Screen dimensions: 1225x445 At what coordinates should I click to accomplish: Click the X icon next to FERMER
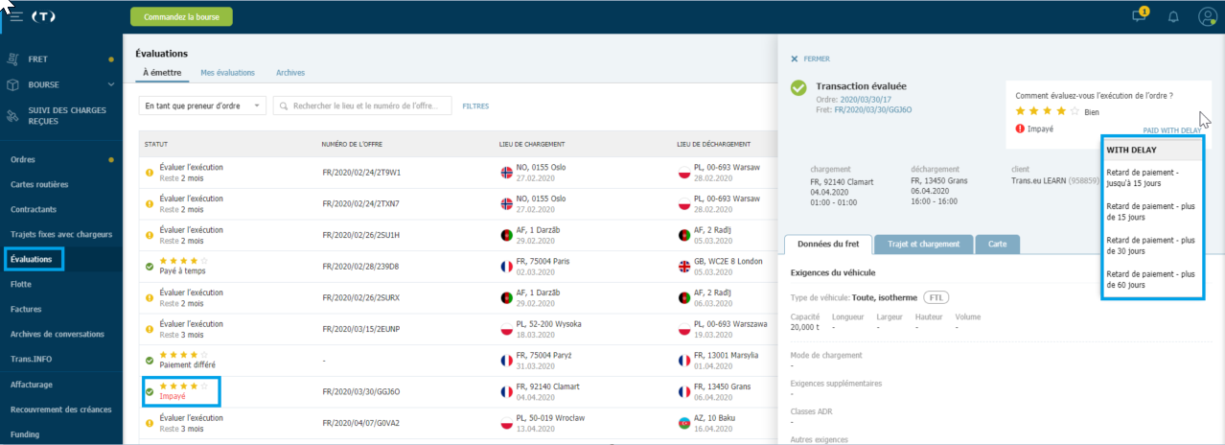(x=795, y=59)
